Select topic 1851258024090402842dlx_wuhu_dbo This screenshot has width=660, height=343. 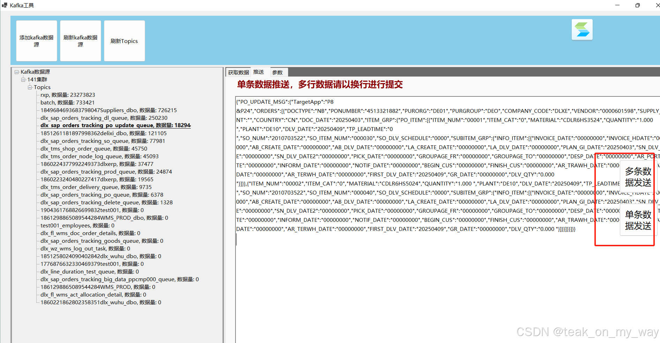[x=101, y=256]
